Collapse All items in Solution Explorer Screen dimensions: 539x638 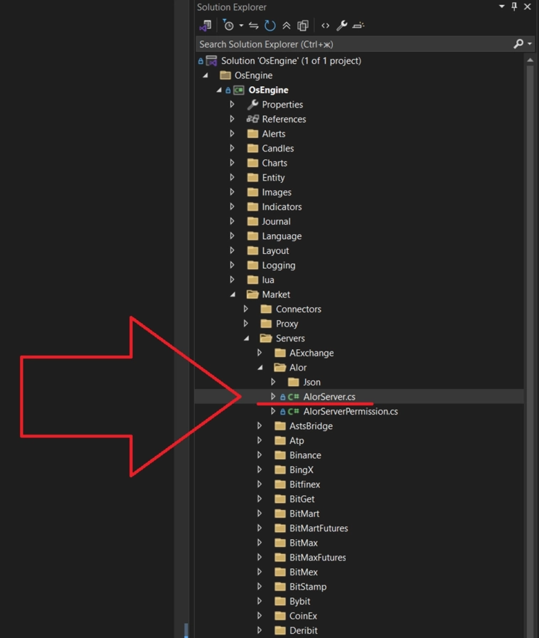click(287, 26)
